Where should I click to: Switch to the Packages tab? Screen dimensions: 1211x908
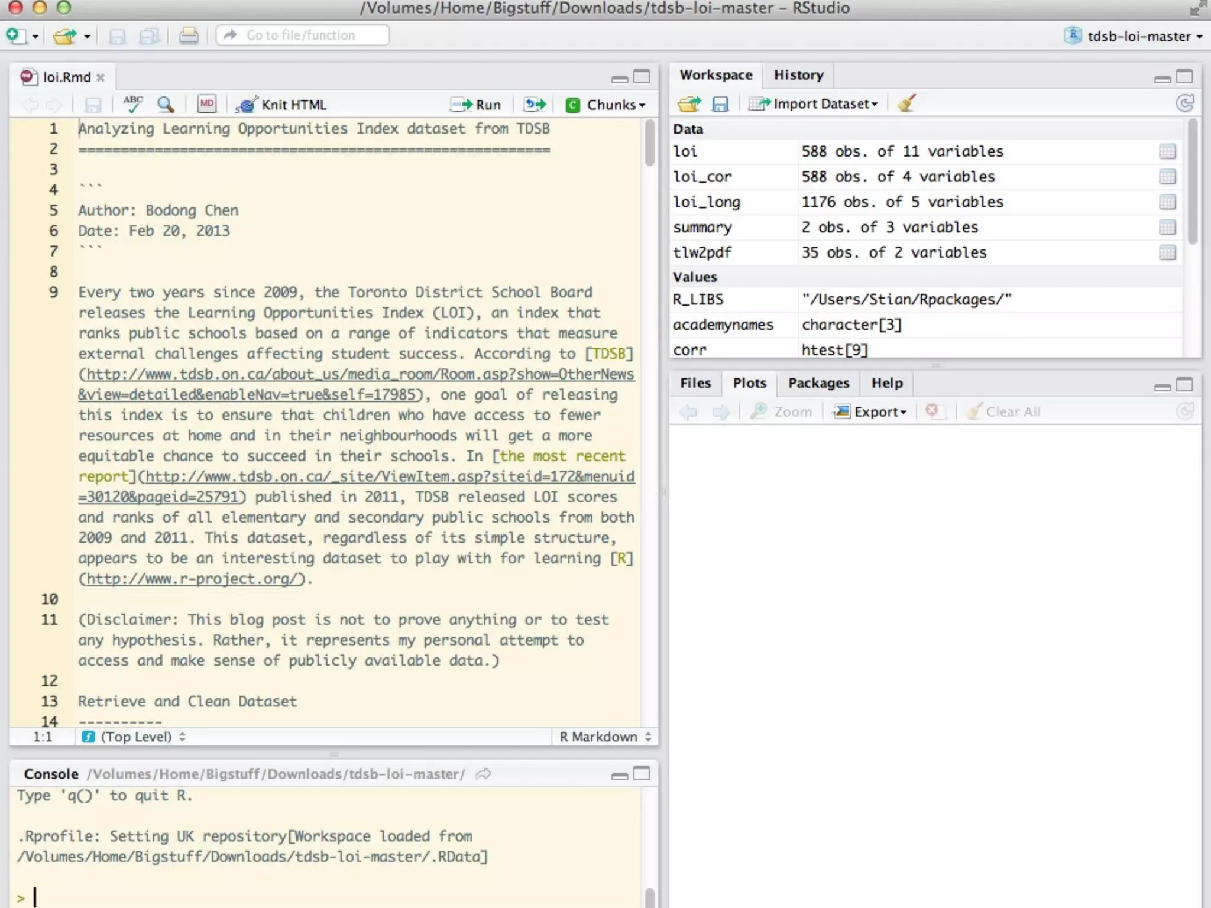tap(818, 383)
